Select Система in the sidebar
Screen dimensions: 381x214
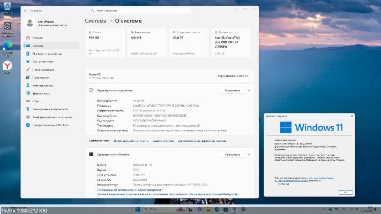pos(38,46)
